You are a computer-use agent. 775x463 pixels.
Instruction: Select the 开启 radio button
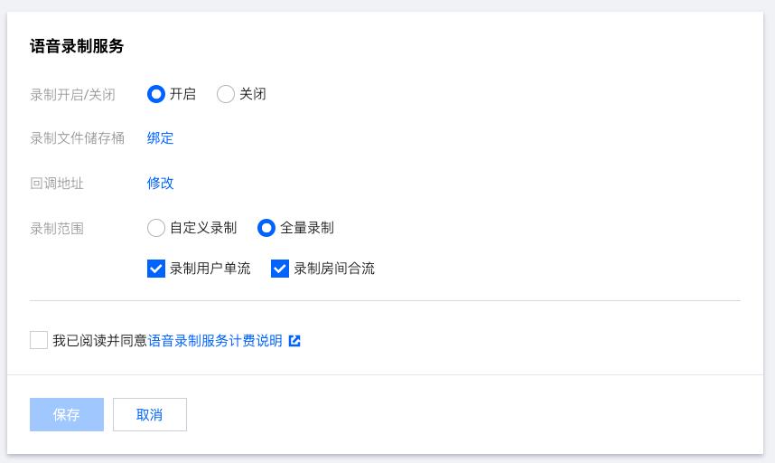pos(156,94)
